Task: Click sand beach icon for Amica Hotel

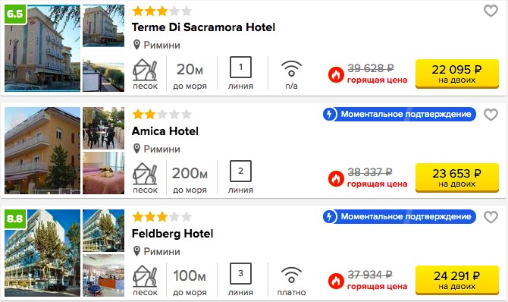Action: (x=145, y=174)
